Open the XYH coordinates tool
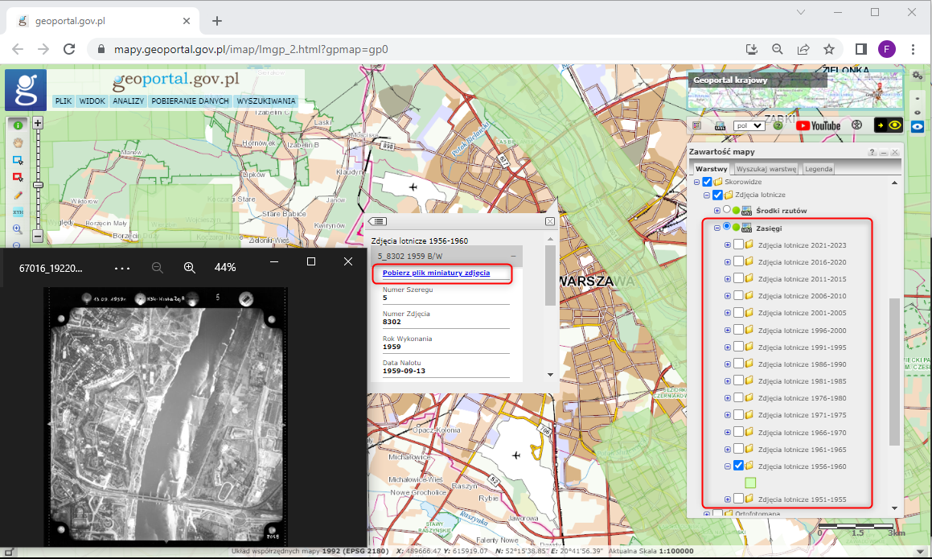The image size is (932, 559). pyautogui.click(x=18, y=212)
